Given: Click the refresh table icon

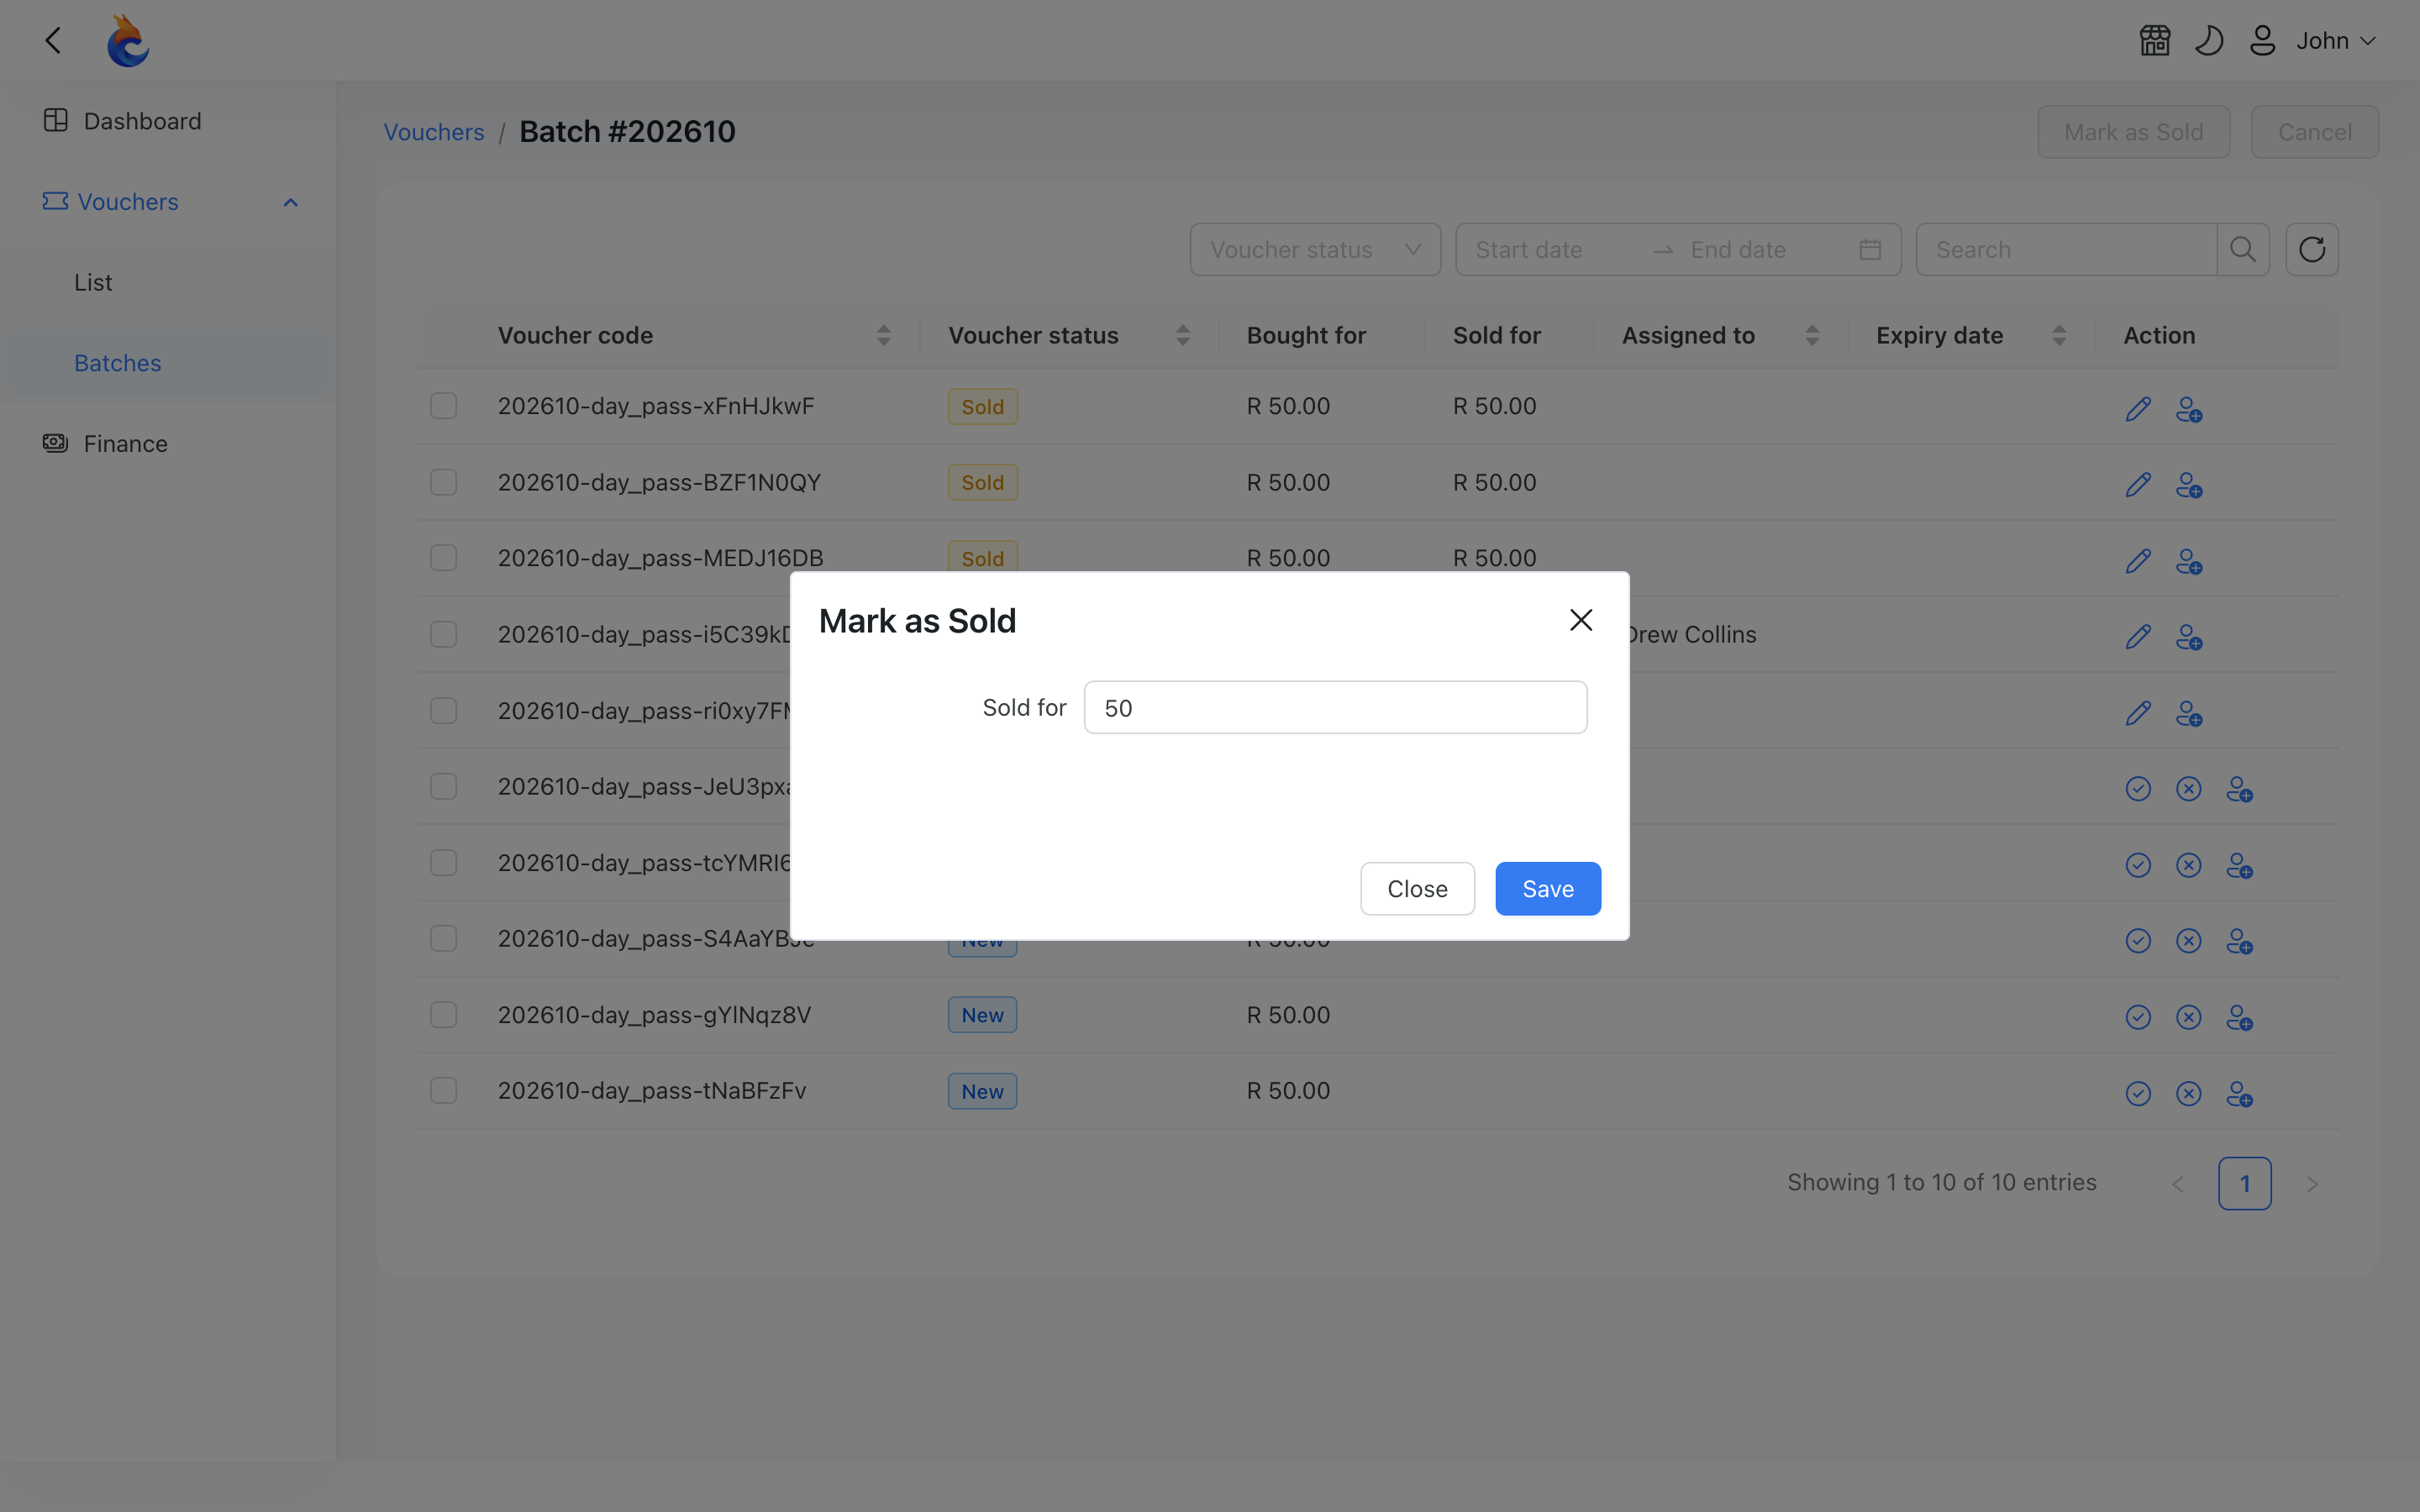Looking at the screenshot, I should 2312,249.
